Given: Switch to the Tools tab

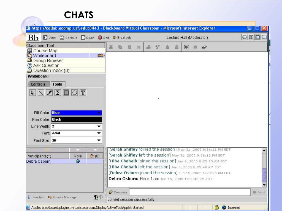Looking at the screenshot, I should [x=57, y=84].
